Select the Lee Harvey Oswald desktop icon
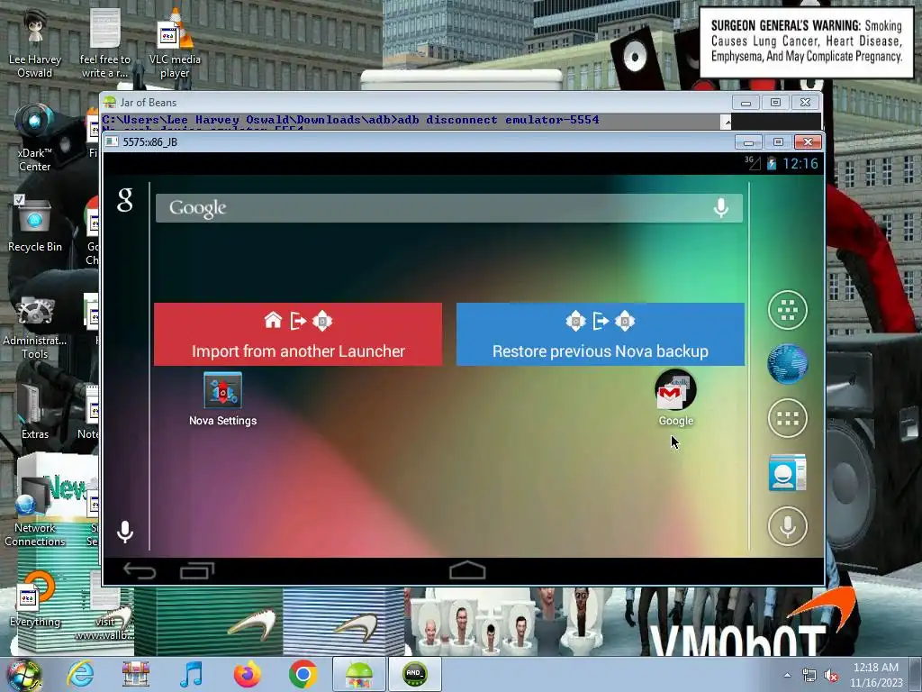922x692 pixels. pos(35,43)
